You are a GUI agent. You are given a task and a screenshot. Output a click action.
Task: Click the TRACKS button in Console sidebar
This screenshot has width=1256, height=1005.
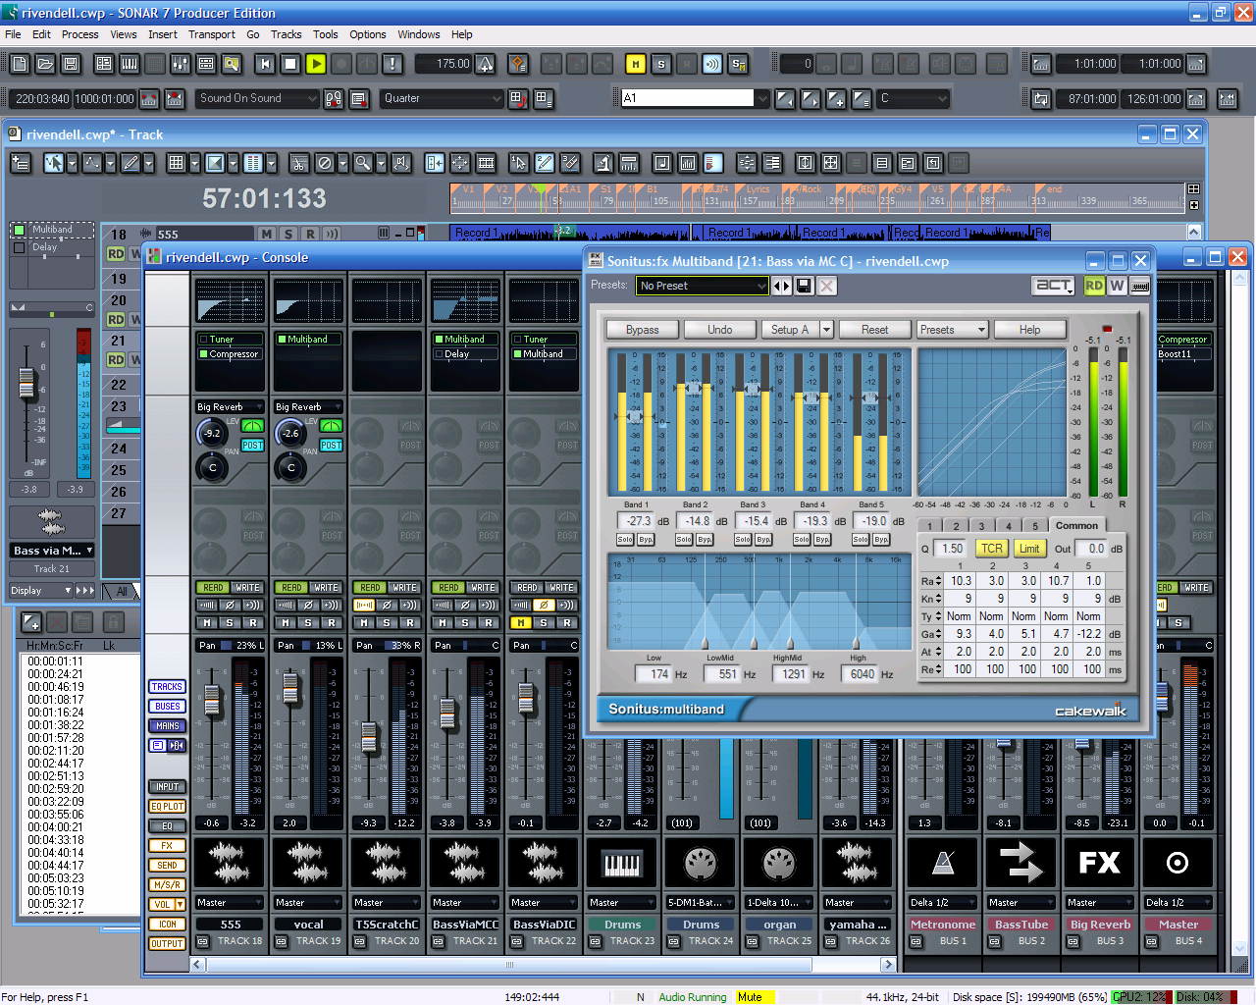click(167, 687)
